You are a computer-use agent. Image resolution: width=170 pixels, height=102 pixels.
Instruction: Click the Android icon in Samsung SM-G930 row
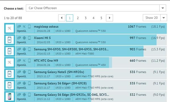24,49
